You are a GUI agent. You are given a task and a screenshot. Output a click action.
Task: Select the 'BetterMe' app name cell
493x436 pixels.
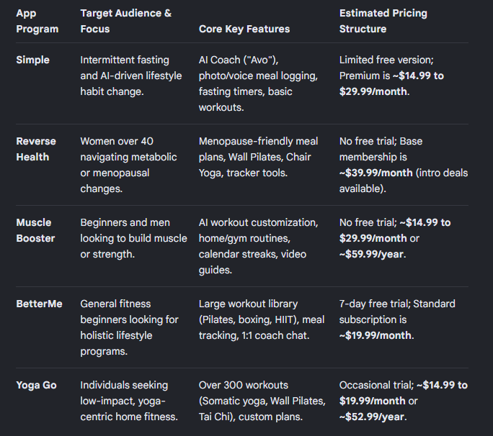(x=39, y=304)
